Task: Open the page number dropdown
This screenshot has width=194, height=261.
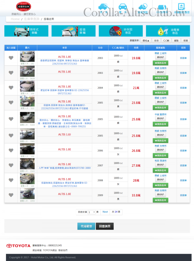Action: point(92,212)
